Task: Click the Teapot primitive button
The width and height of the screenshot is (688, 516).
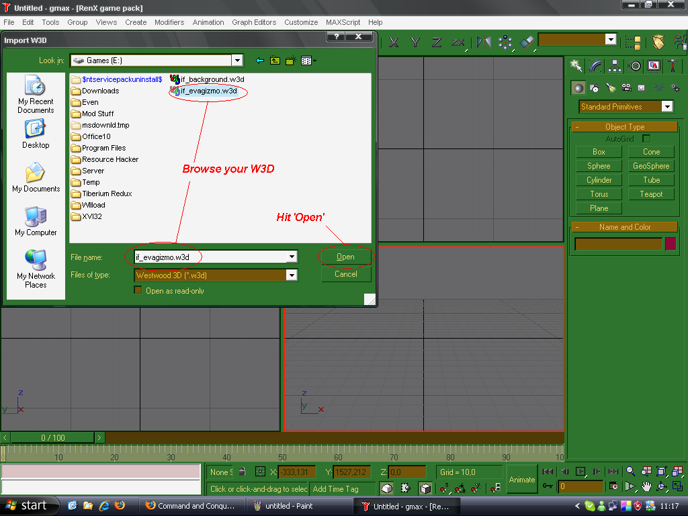Action: pos(651,193)
